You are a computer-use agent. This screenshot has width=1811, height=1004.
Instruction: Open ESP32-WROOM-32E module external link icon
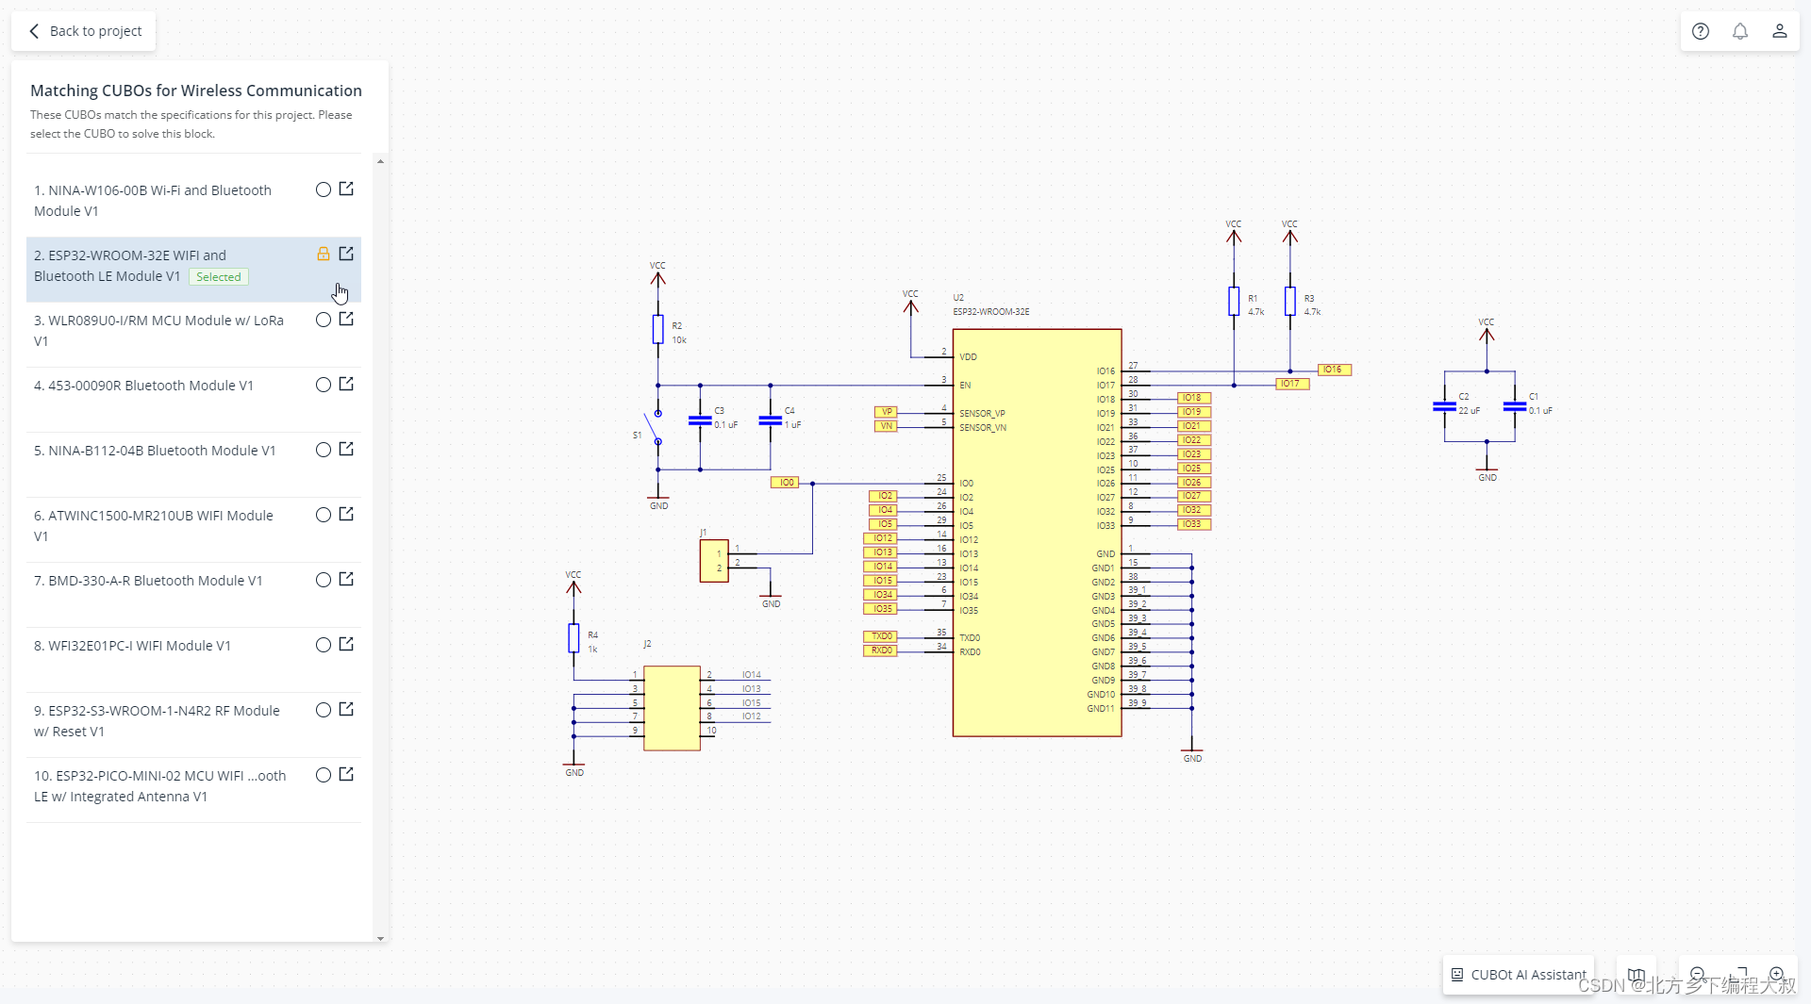coord(346,254)
